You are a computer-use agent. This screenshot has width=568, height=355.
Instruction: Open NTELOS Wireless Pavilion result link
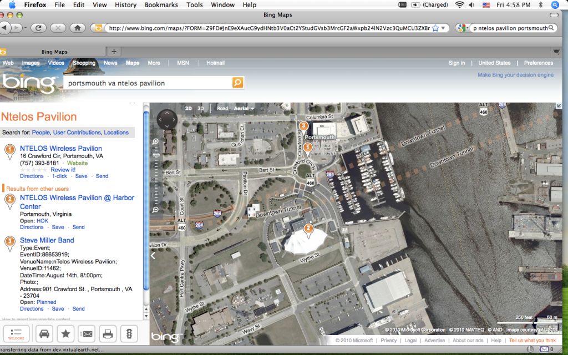point(61,148)
